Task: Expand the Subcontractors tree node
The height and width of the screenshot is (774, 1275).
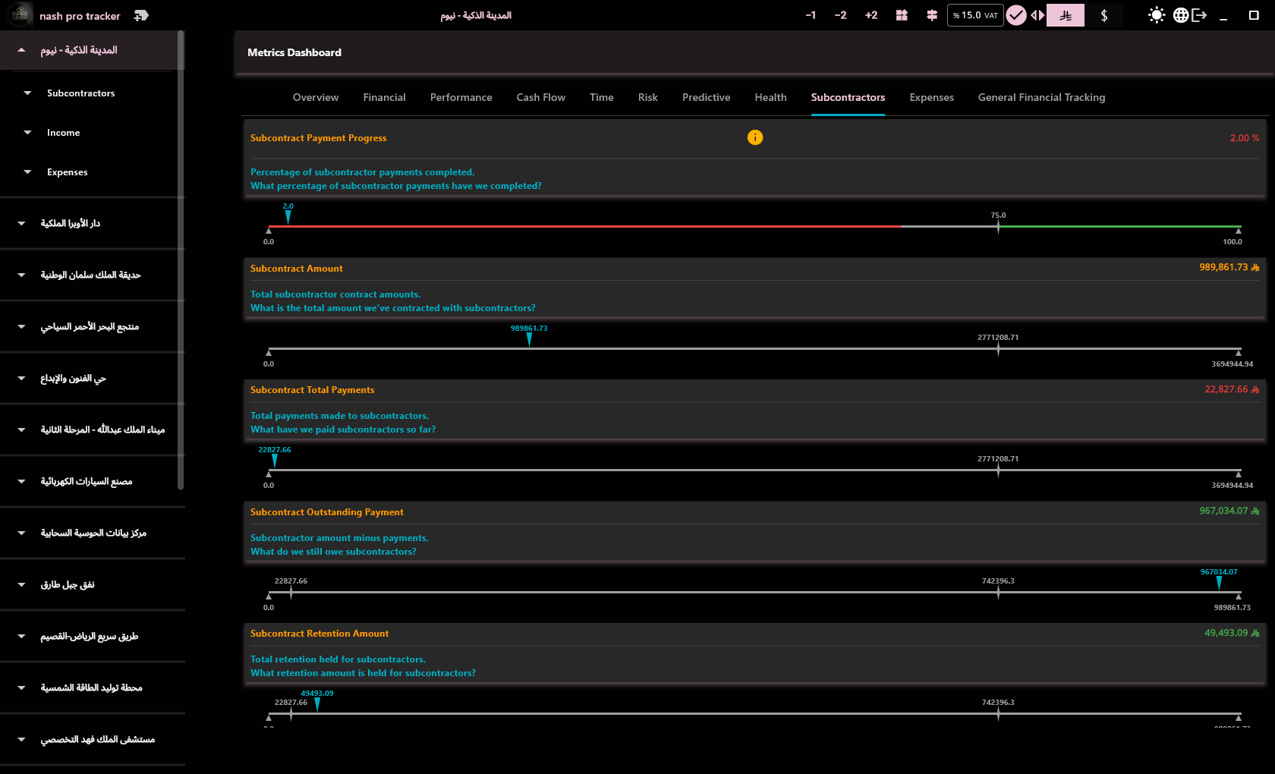Action: pos(27,93)
